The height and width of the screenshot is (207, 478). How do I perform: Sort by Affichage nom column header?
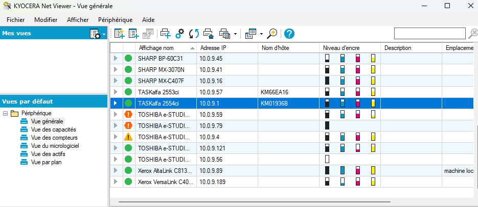[x=166, y=48]
